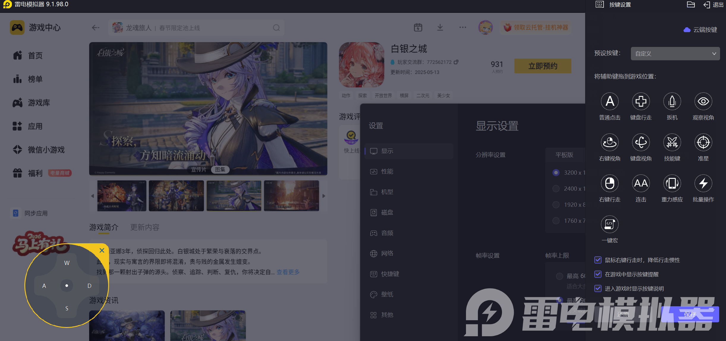
Task: Click the 立即预约 reserve button
Action: click(x=543, y=66)
